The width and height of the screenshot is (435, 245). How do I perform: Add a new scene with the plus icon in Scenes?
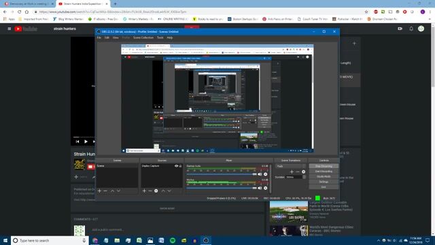tap(99, 191)
